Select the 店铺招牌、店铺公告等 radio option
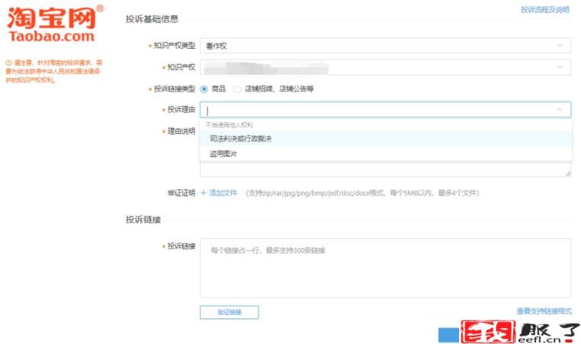 (x=238, y=89)
